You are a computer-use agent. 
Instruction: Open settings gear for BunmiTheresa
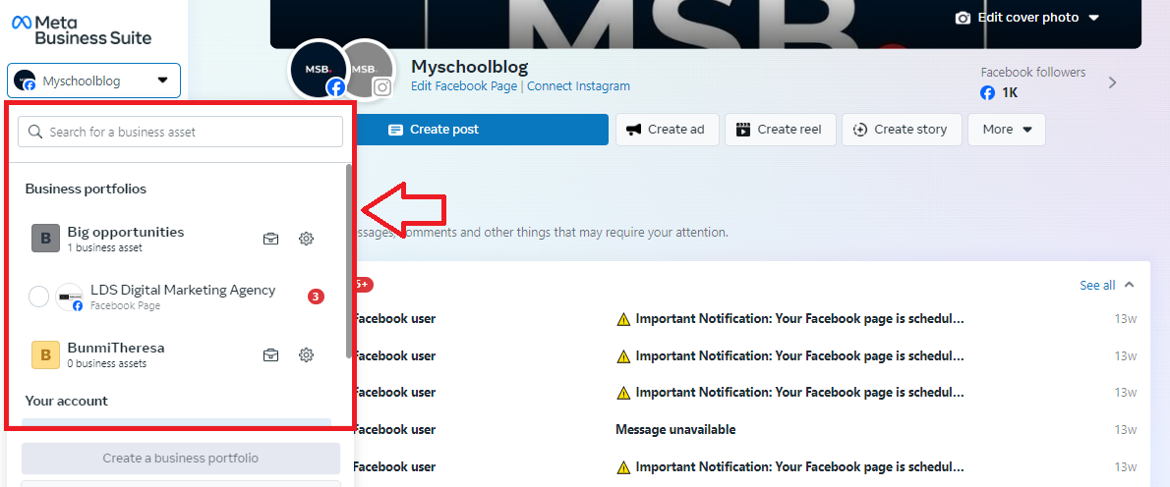(306, 354)
